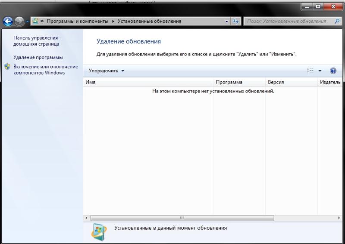The image size is (345, 244).
Task: Sort by the Версия column header
Action: [x=292, y=82]
